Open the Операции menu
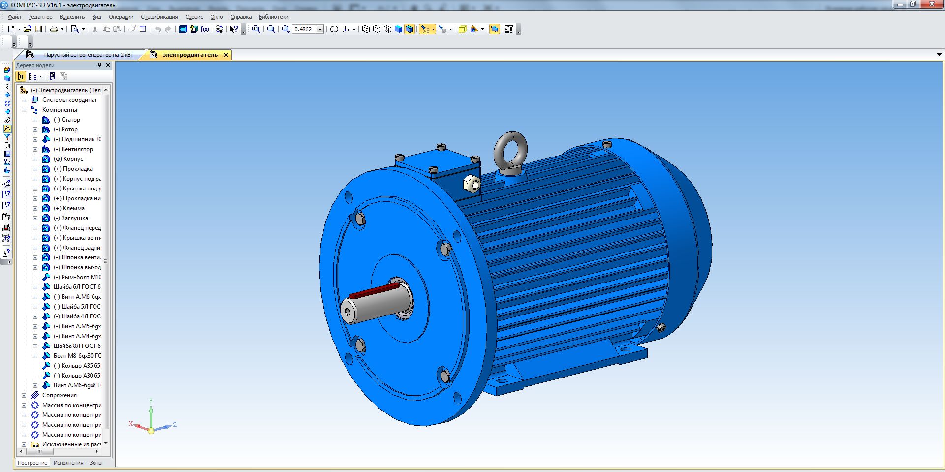 point(121,17)
